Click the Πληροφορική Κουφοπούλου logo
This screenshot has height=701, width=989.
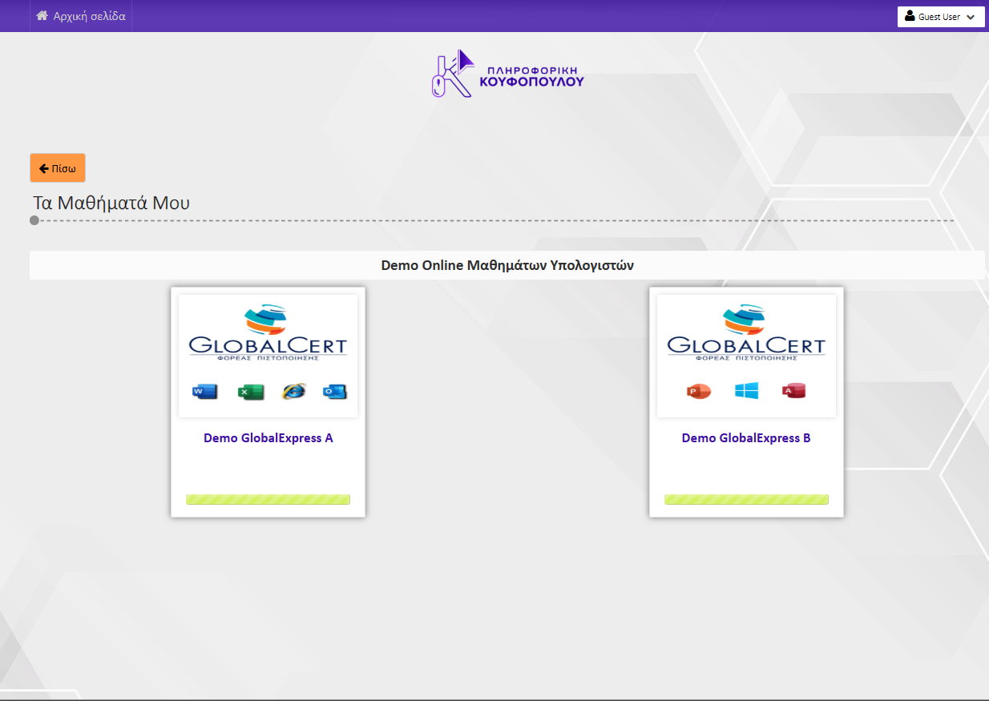click(x=508, y=74)
